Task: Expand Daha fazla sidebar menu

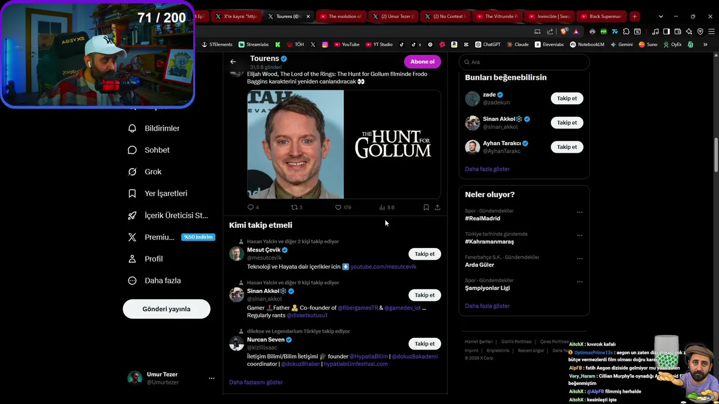Action: click(x=154, y=281)
